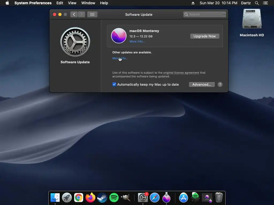This screenshot has width=274, height=205.
Task: Close the Software Update window
Action: [55, 14]
